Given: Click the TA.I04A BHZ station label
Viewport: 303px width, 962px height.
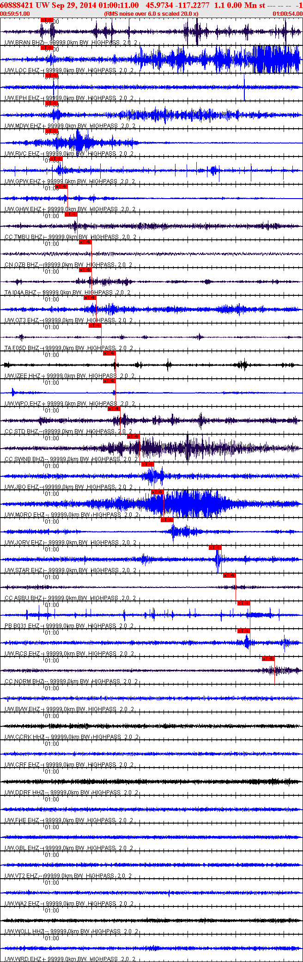Looking at the screenshot, I should pos(20,293).
